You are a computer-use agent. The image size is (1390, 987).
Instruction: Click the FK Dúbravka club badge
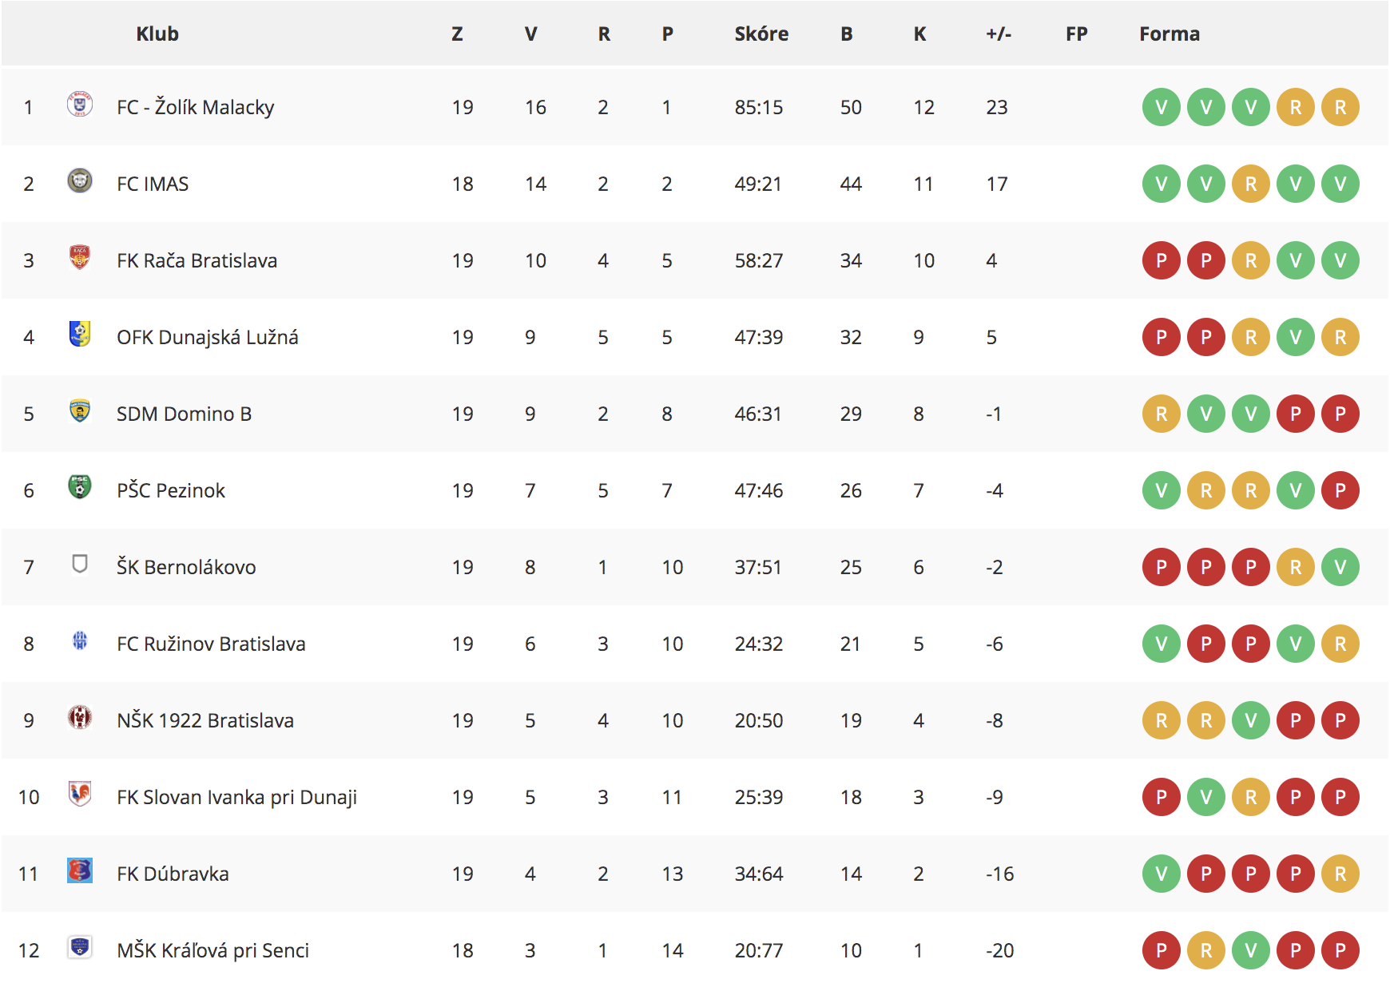tap(80, 870)
